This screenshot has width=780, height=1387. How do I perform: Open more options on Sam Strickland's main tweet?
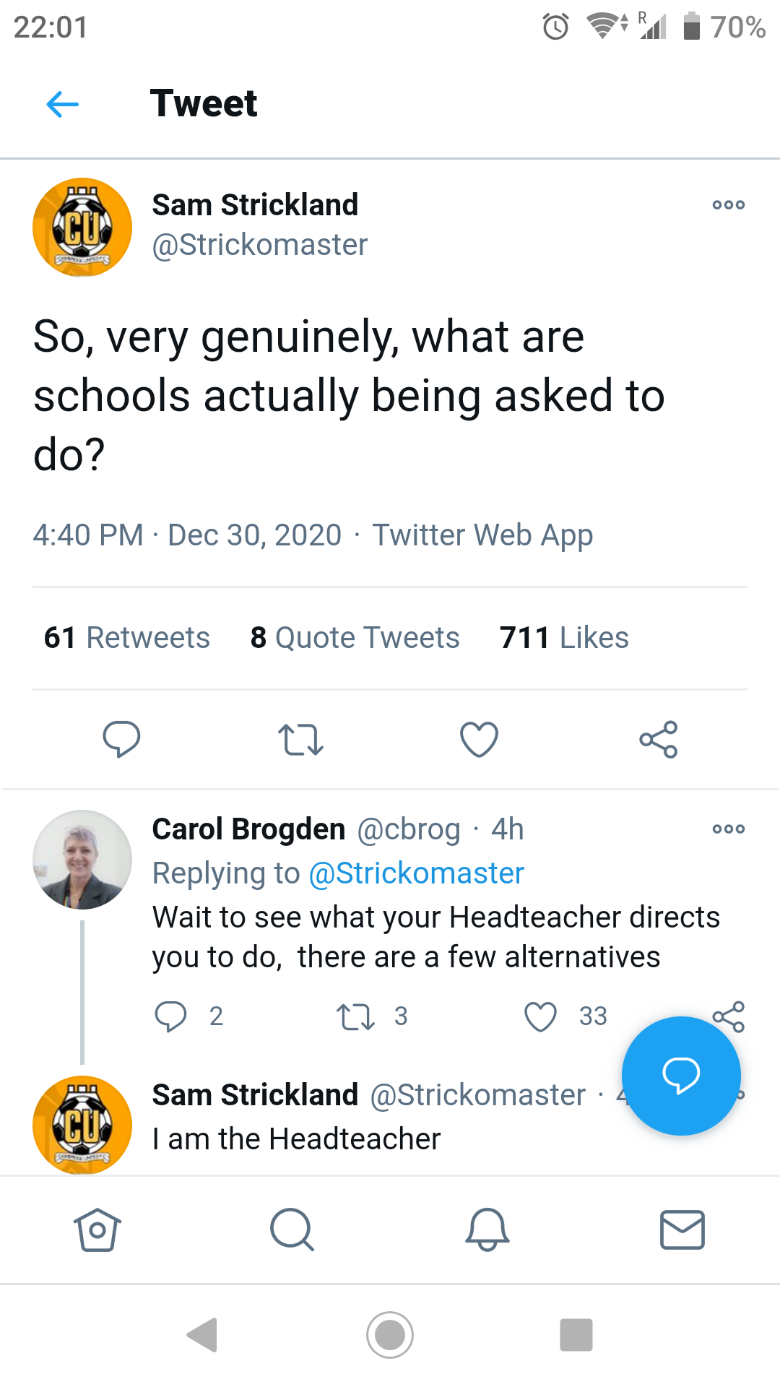(x=728, y=205)
